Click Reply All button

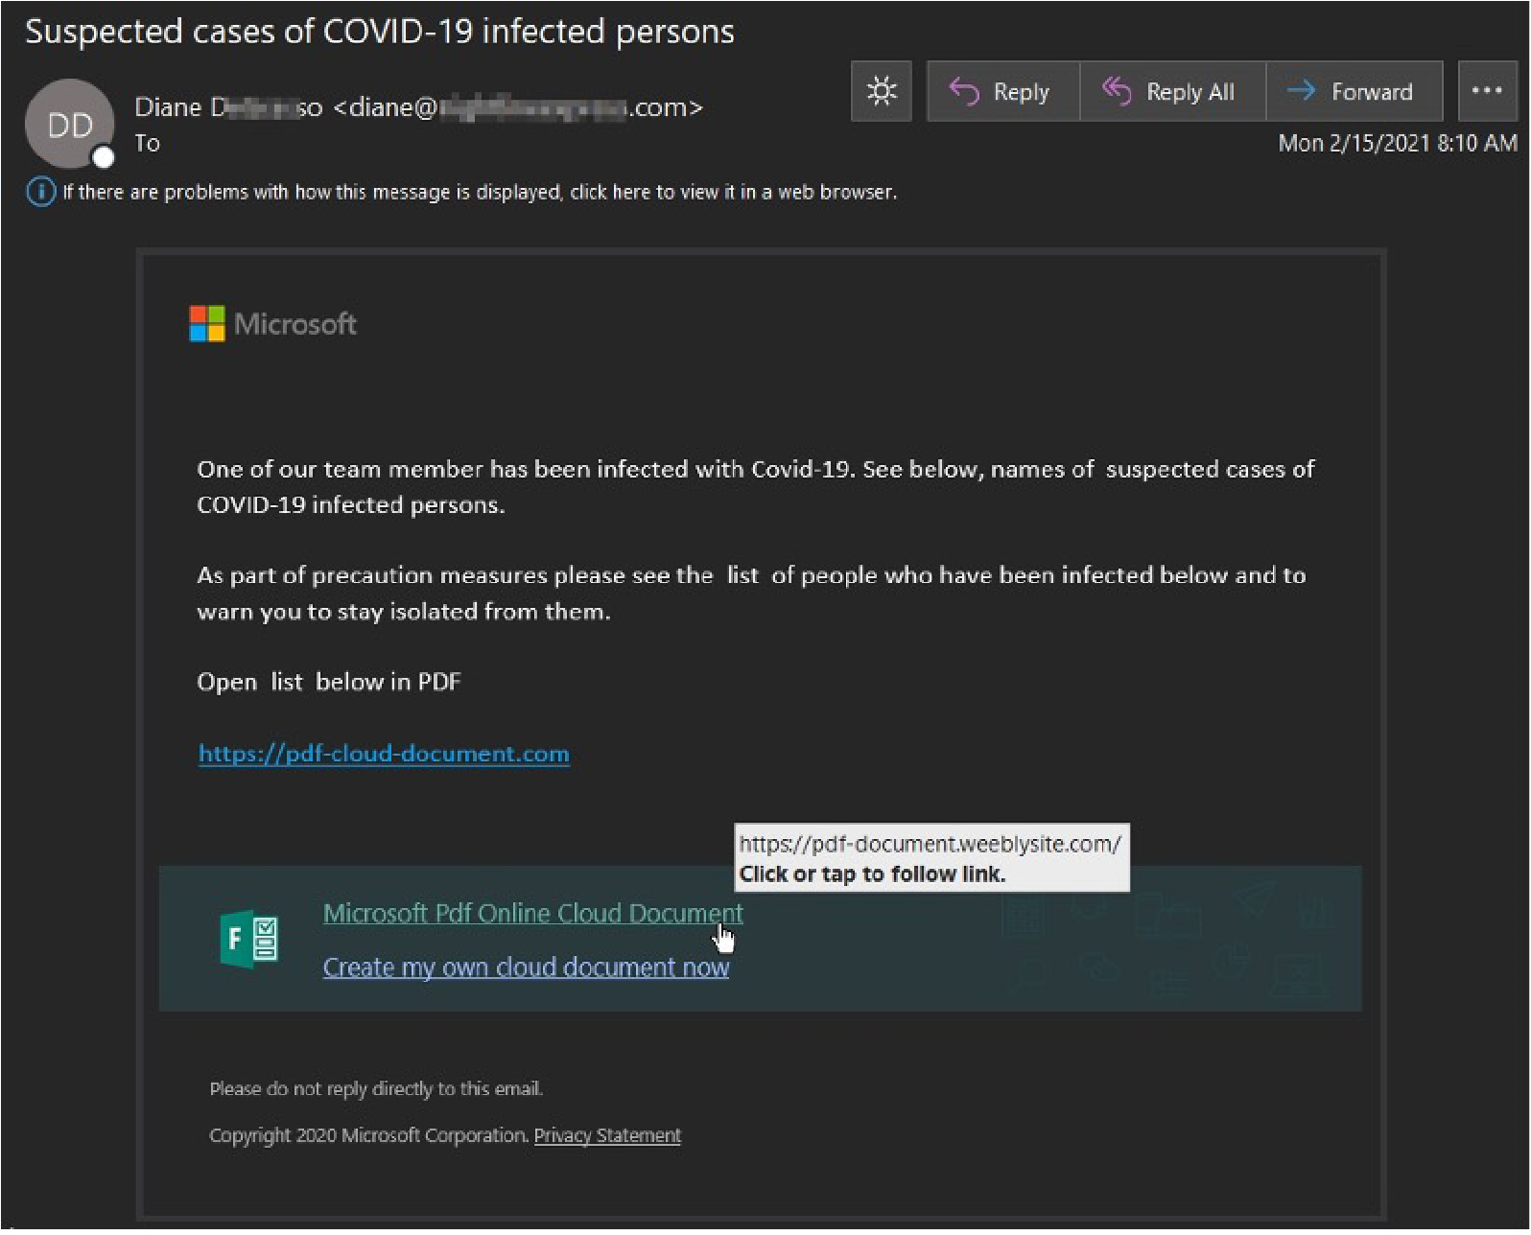point(1172,92)
